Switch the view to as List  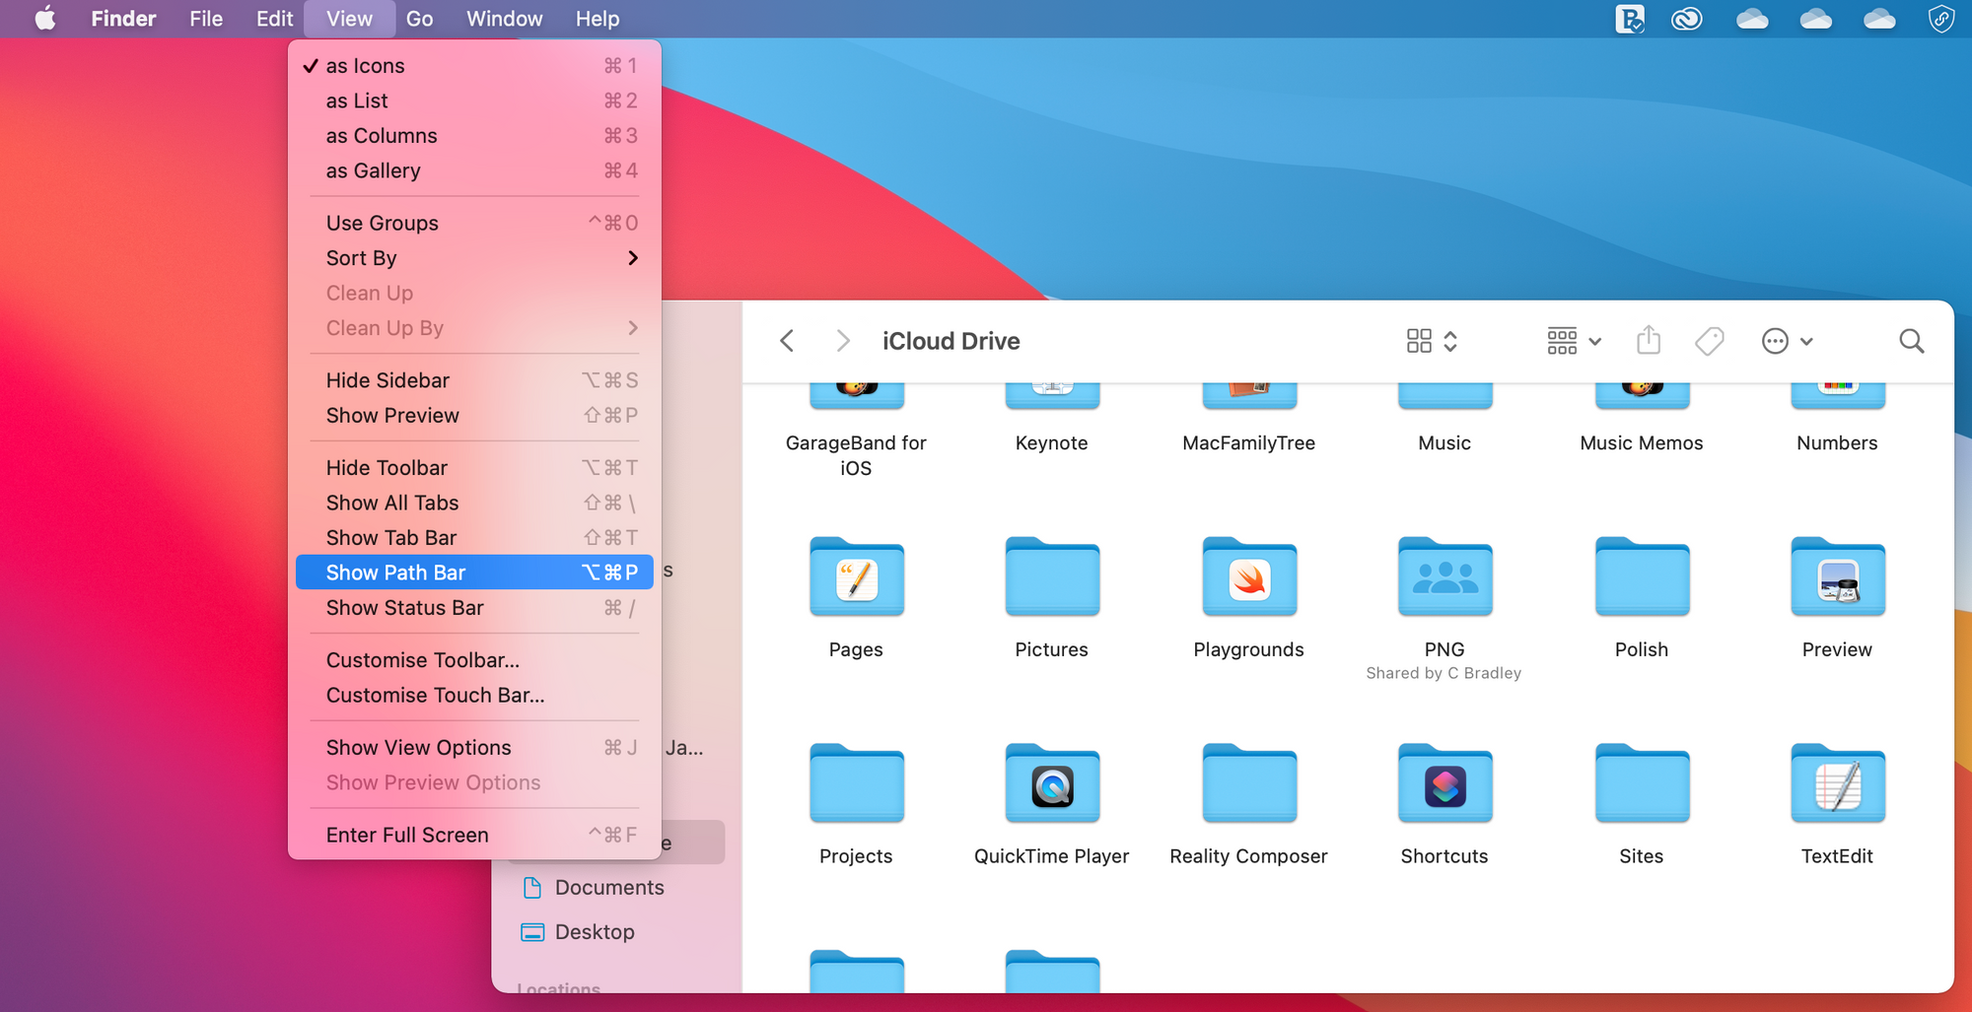tap(357, 100)
